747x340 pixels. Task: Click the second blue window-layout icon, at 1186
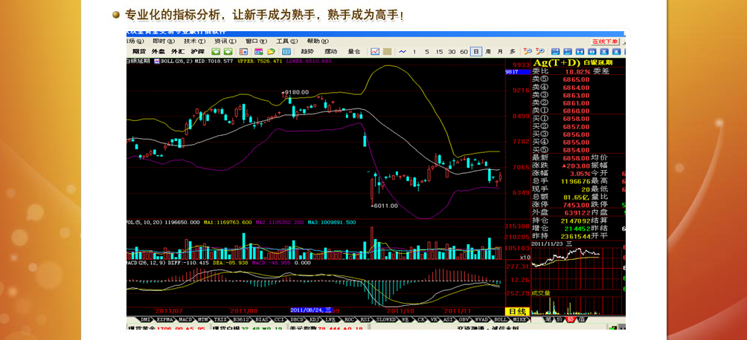click(x=568, y=51)
